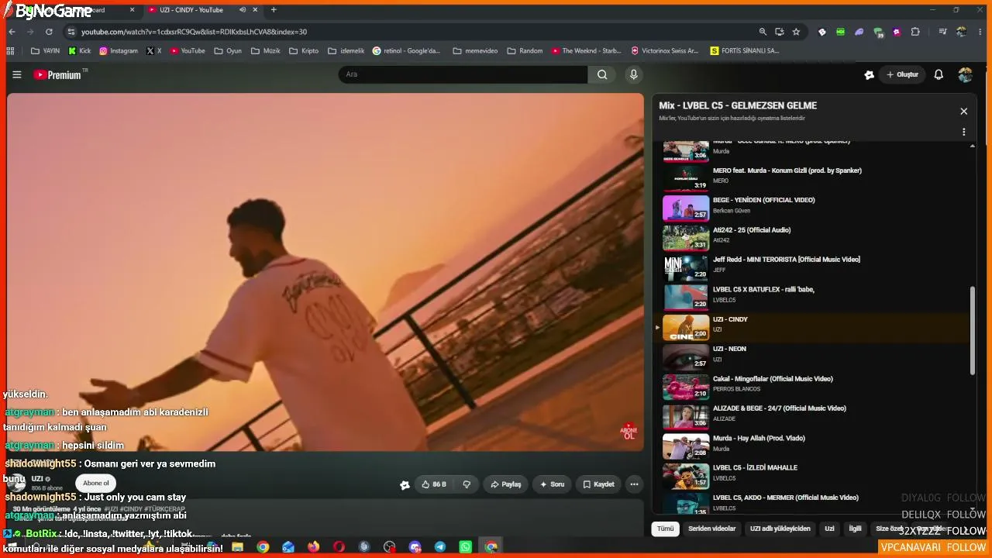Subscribe with the Abone ol button
Viewport: 992px width, 558px height.
click(x=96, y=483)
